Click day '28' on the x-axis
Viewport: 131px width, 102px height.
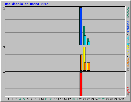pyautogui.click(x=111, y=99)
